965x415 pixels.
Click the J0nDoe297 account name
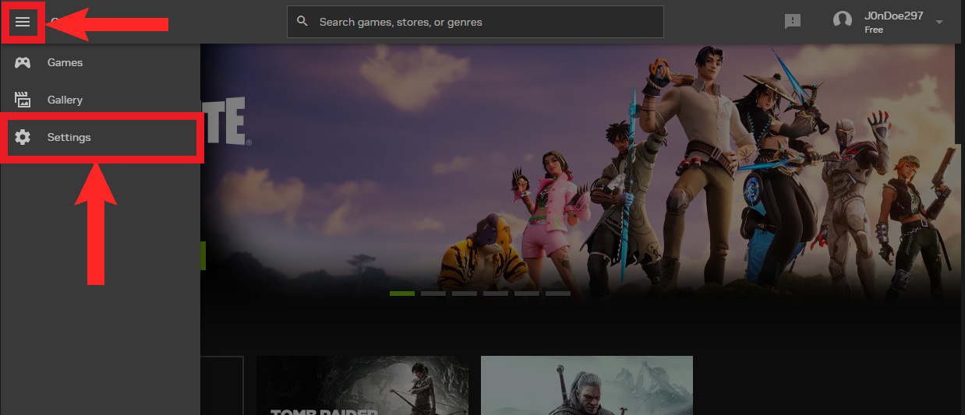pos(893,16)
